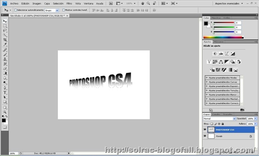Screen dimensions: 259x156
Task: Select the Horizontal Type tool
Action: pyautogui.click(x=5, y=93)
